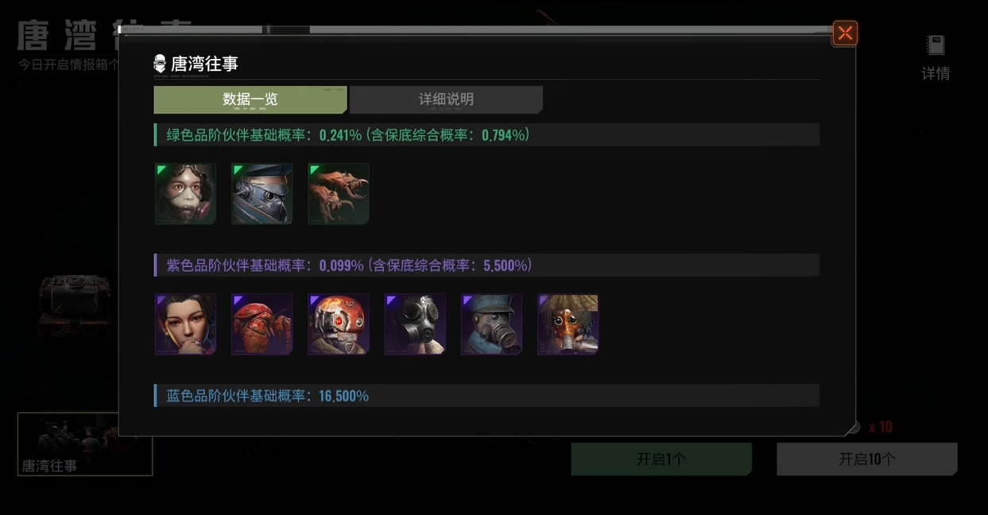Select the purple-tier orange helmet red-eyed portrait
Viewport: 988px width, 515px height.
click(339, 324)
